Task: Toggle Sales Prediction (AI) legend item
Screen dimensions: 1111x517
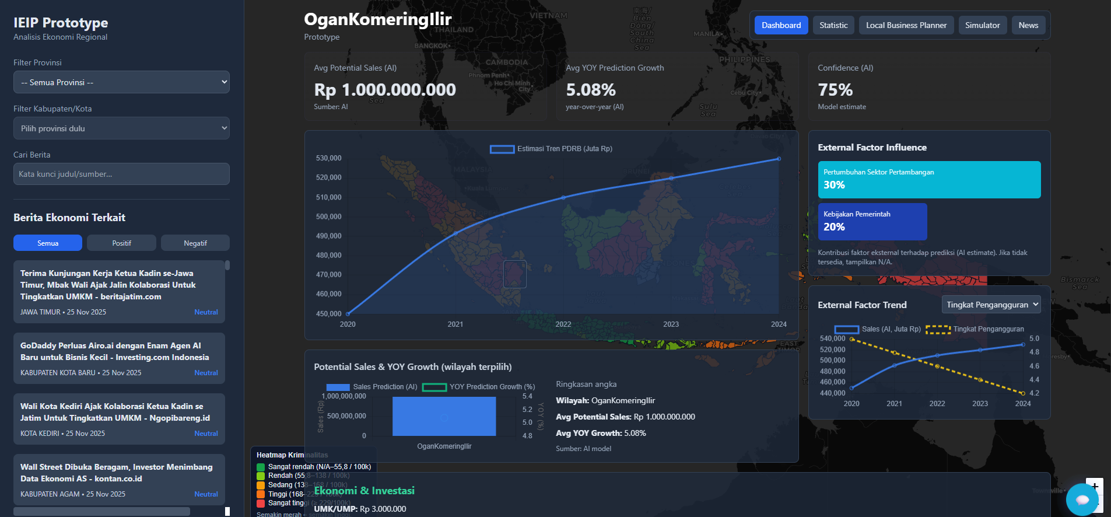Action: tap(338, 387)
